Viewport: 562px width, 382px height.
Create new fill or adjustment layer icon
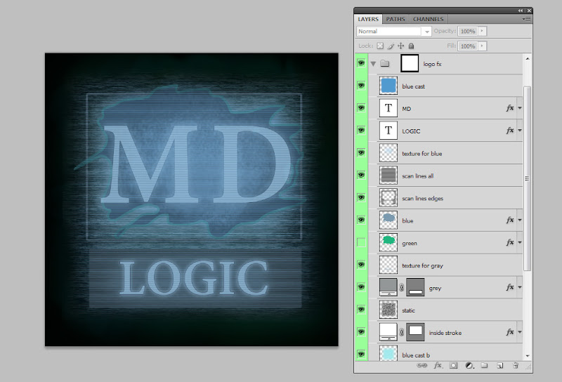pos(469,366)
